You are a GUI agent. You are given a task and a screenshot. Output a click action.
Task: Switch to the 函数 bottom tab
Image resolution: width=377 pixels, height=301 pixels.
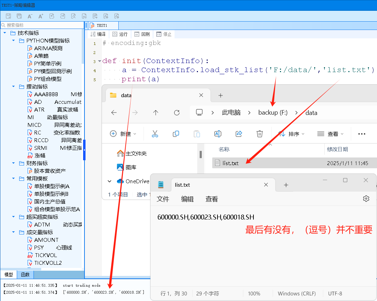[25, 275]
